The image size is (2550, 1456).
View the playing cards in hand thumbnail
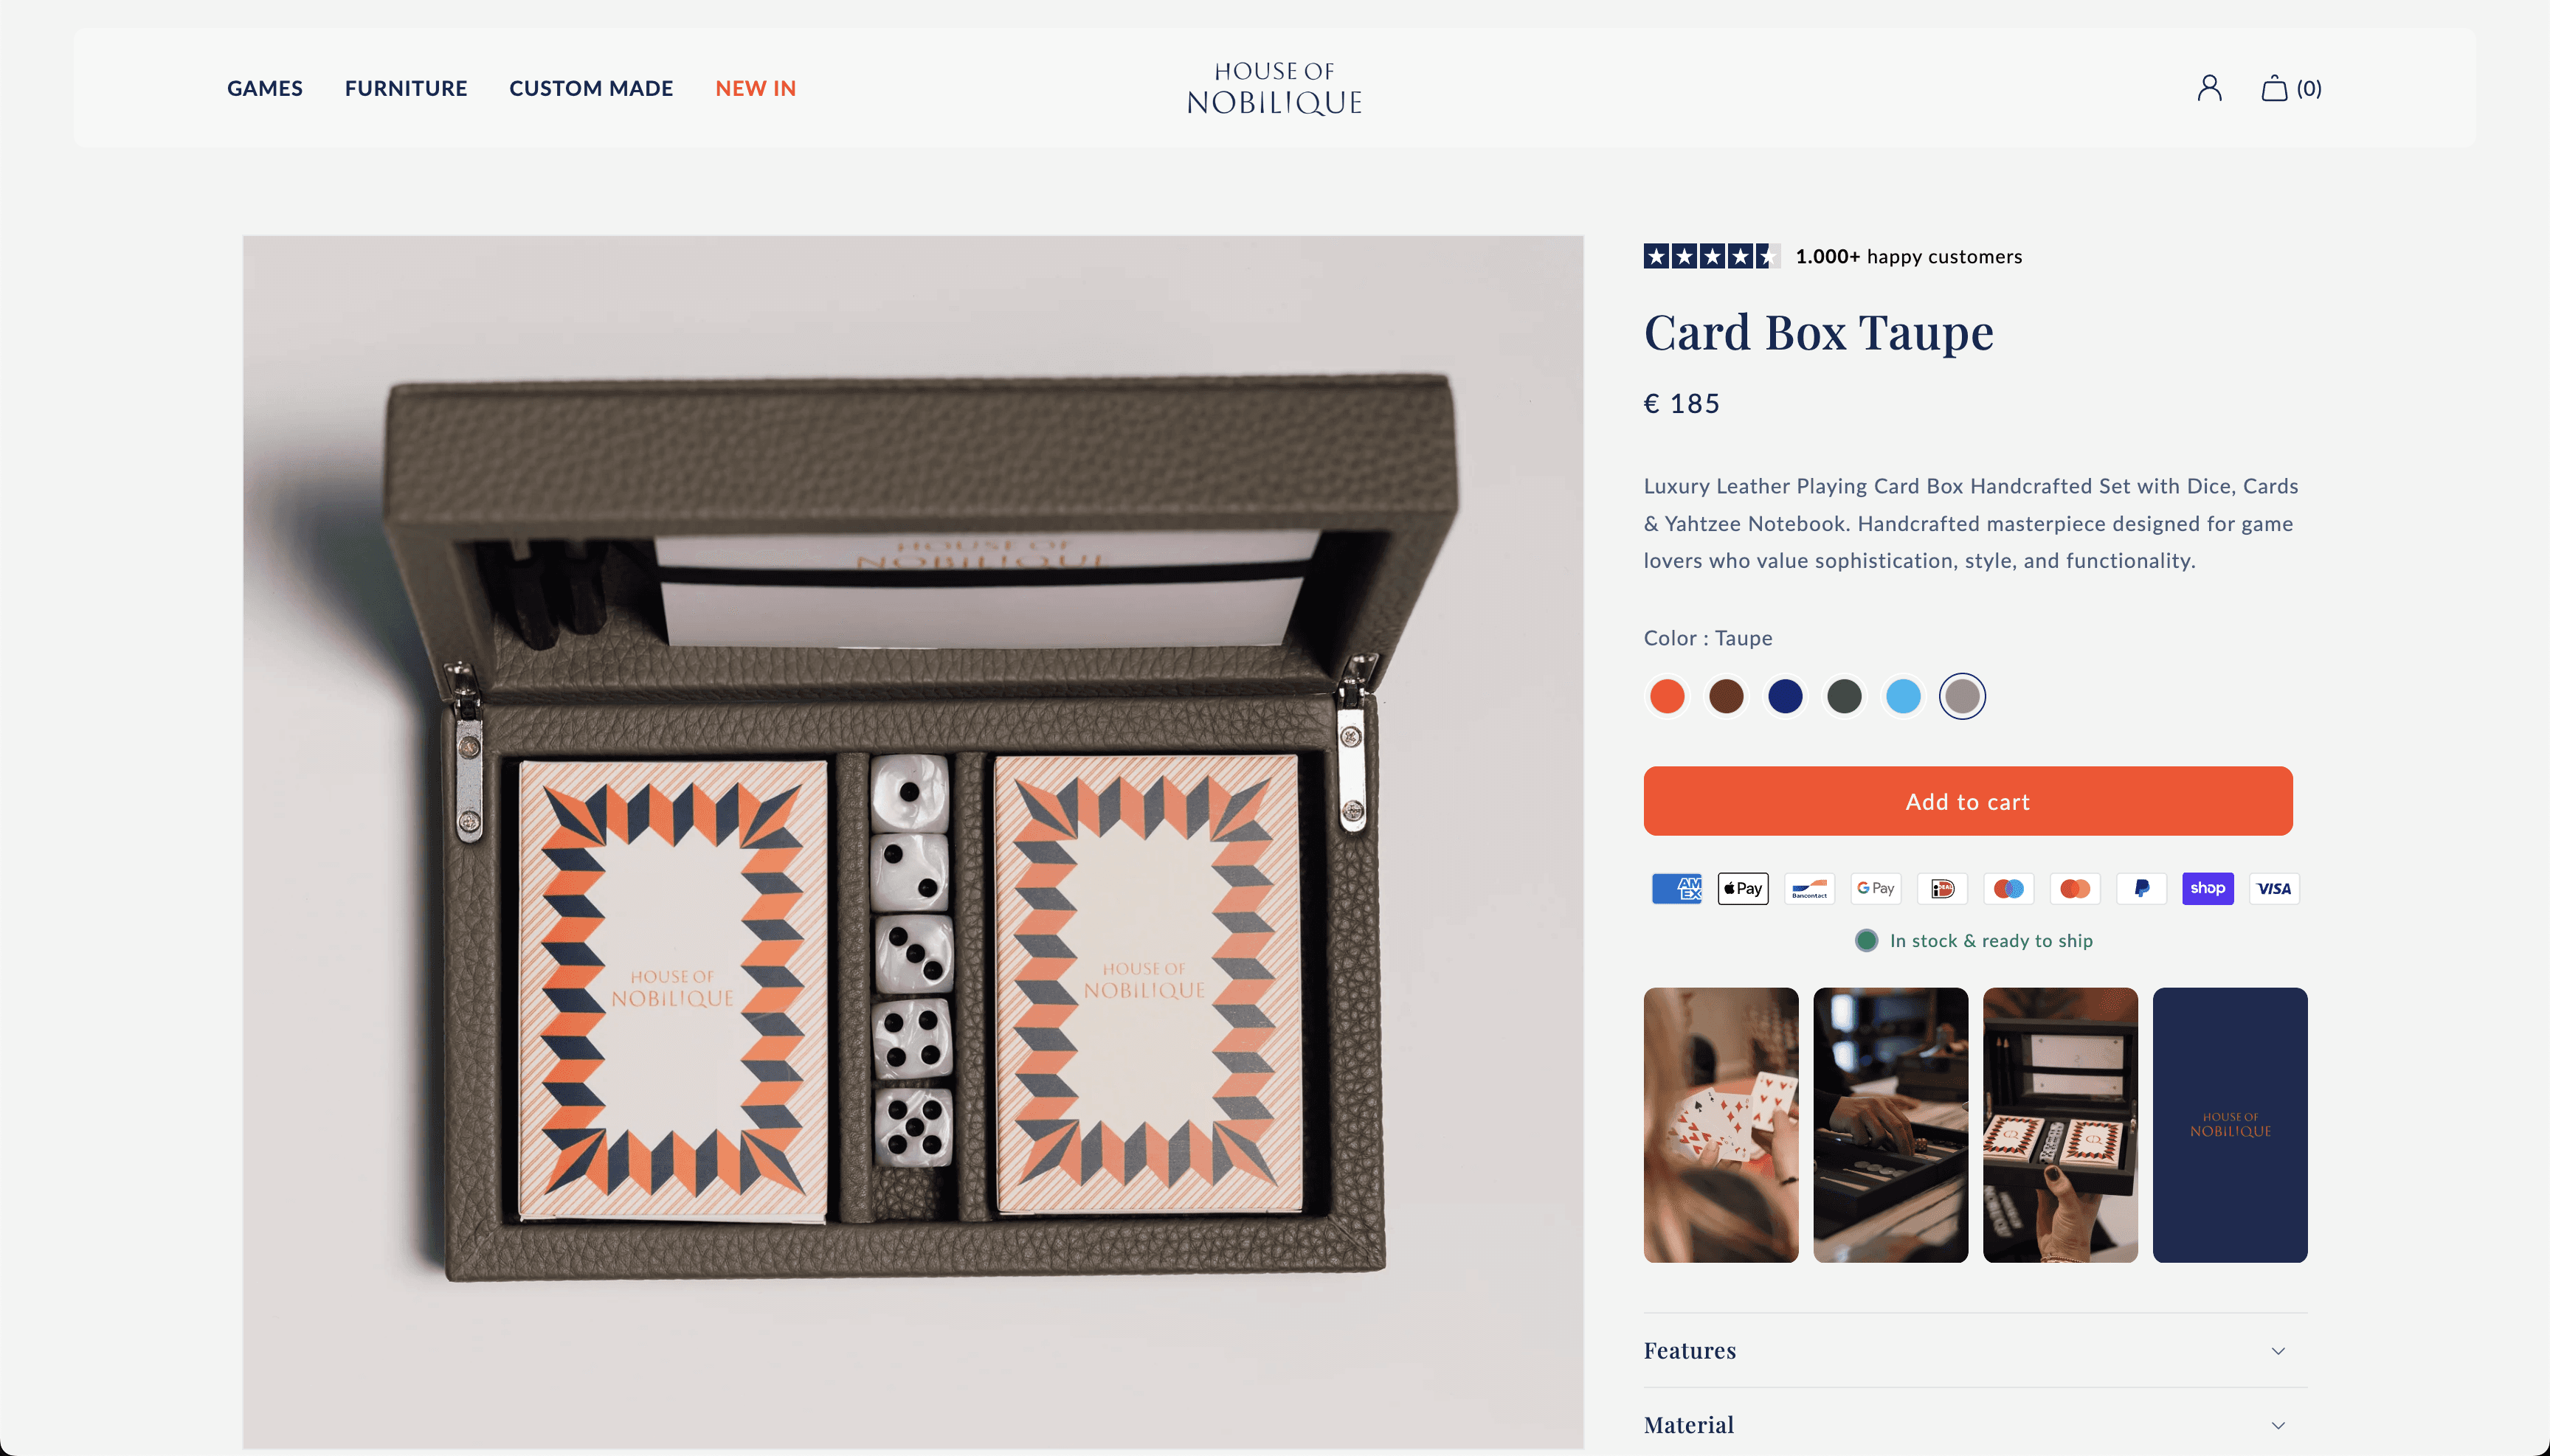1721,1125
